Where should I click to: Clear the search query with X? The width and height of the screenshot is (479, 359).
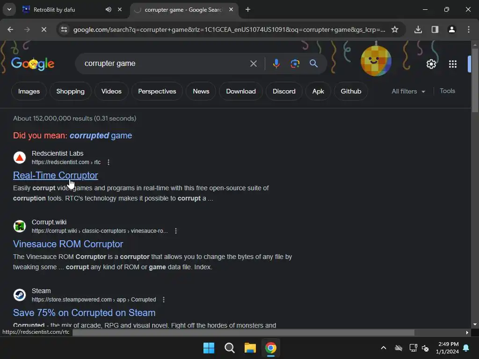tap(253, 64)
